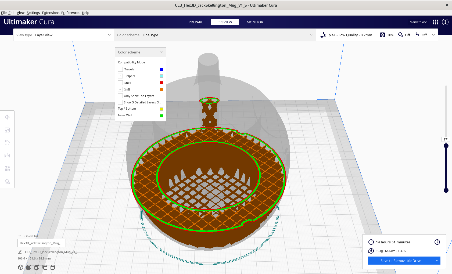Expand the print settings panel chevron

tap(433, 35)
